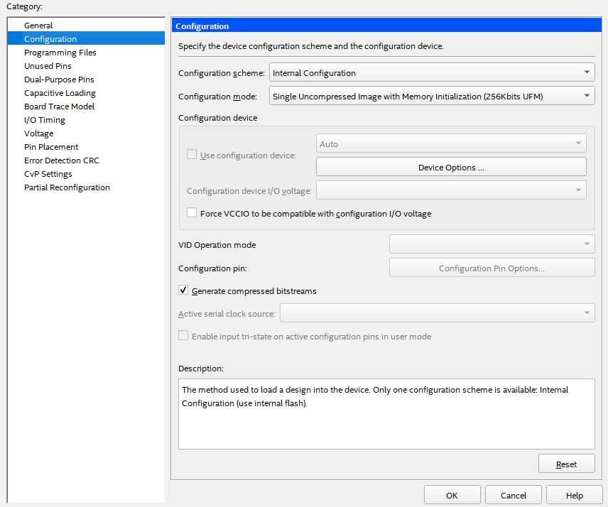This screenshot has width=608, height=507.
Task: Expand the Configuration scheme dropdown
Action: 432,72
